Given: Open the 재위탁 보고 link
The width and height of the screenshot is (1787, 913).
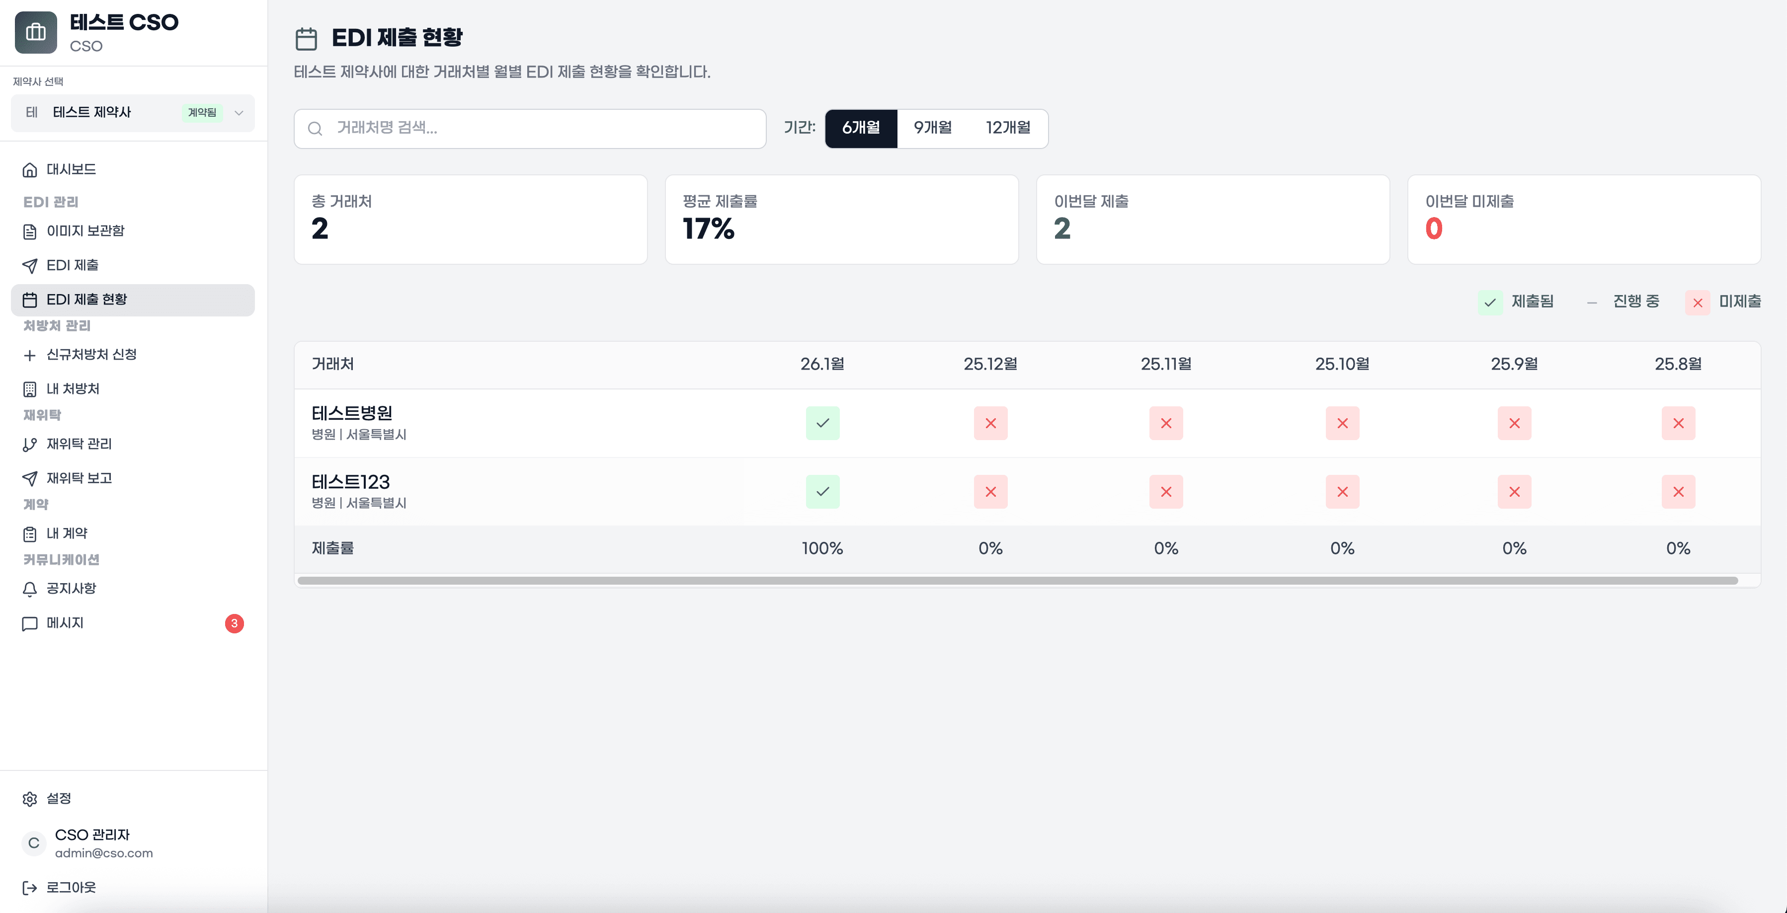Looking at the screenshot, I should (79, 478).
